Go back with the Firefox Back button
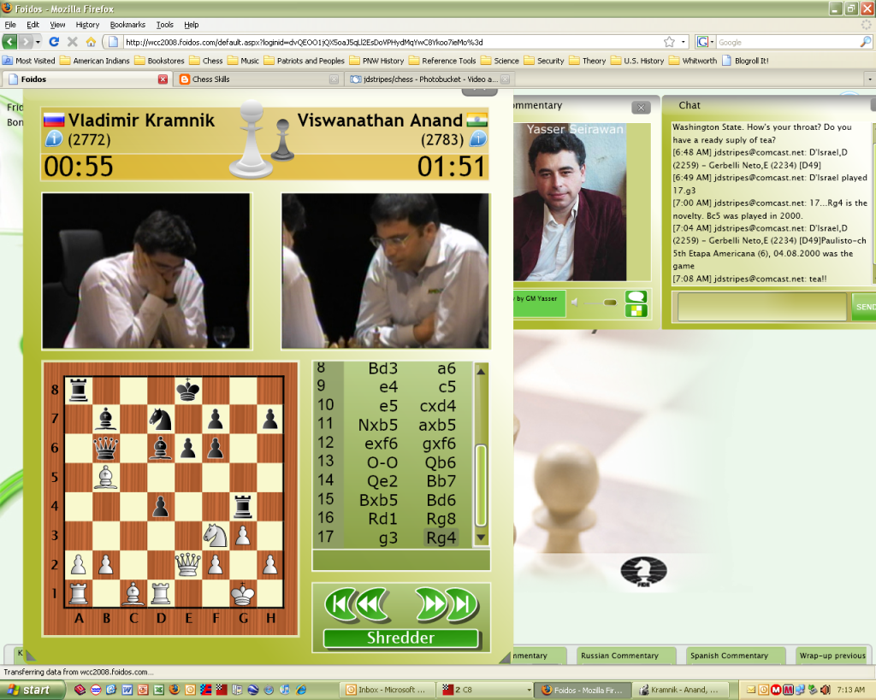 click(10, 42)
